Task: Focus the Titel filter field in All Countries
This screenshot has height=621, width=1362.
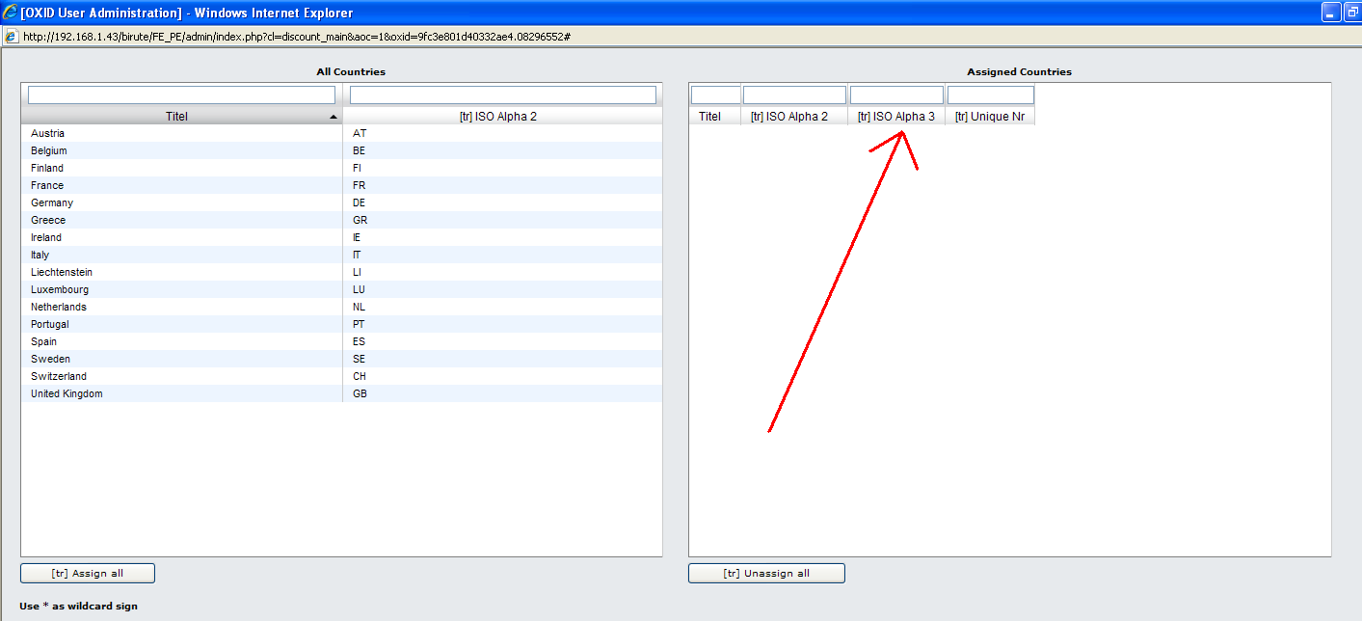Action: coord(181,95)
